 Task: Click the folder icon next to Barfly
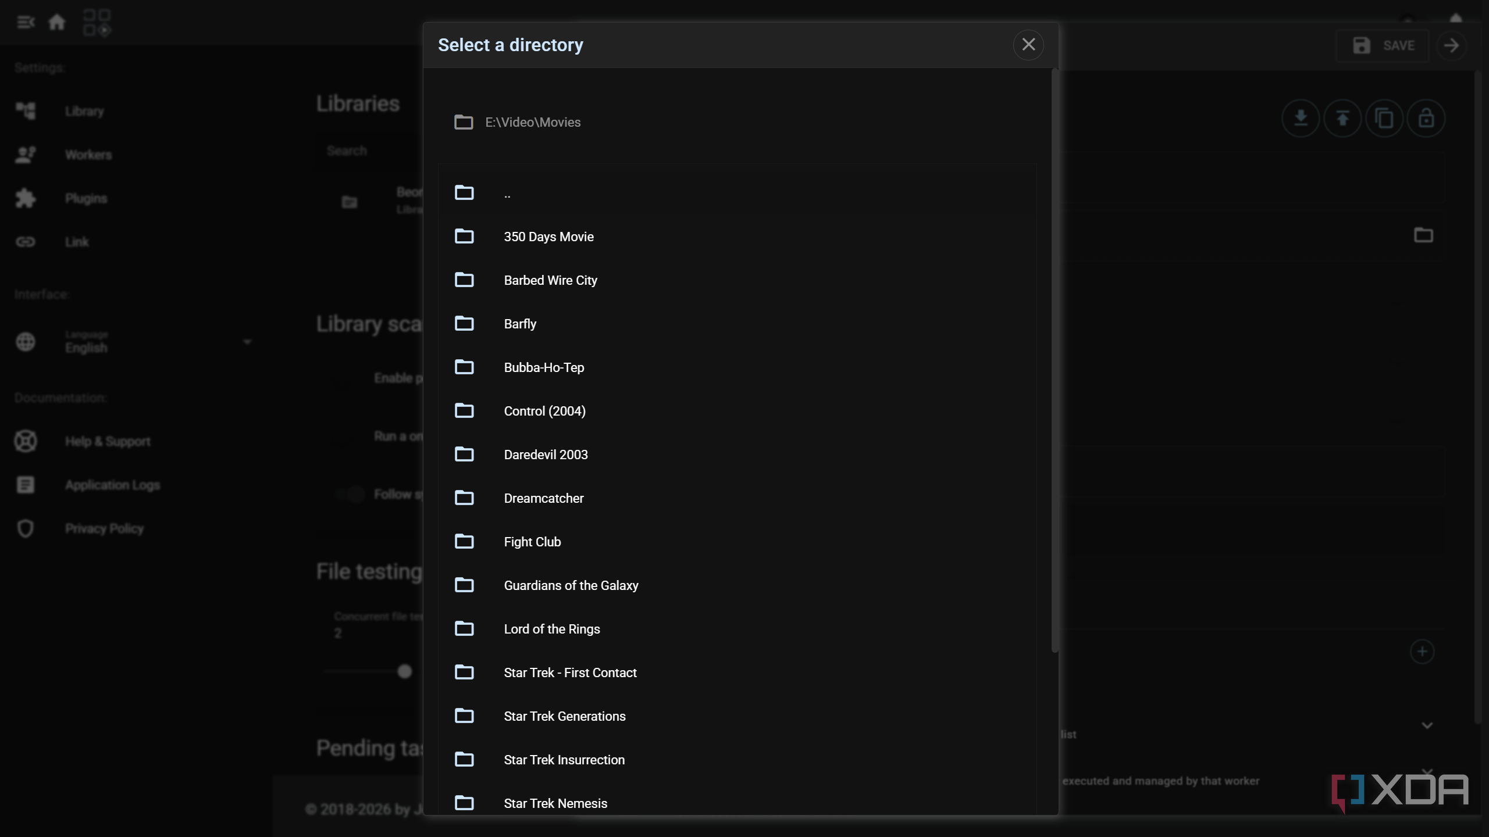coord(464,323)
